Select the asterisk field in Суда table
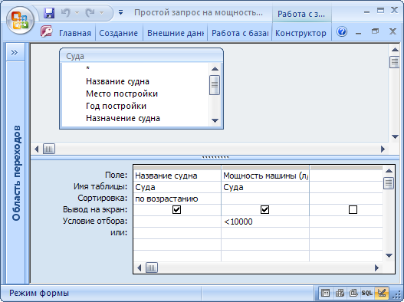Image resolution: width=404 pixels, height=302 pixels. 88,68
